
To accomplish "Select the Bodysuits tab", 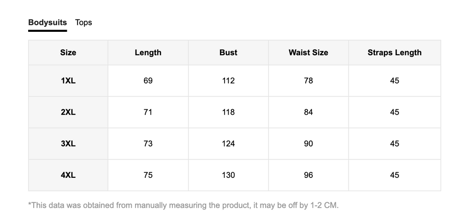I will click(x=47, y=23).
